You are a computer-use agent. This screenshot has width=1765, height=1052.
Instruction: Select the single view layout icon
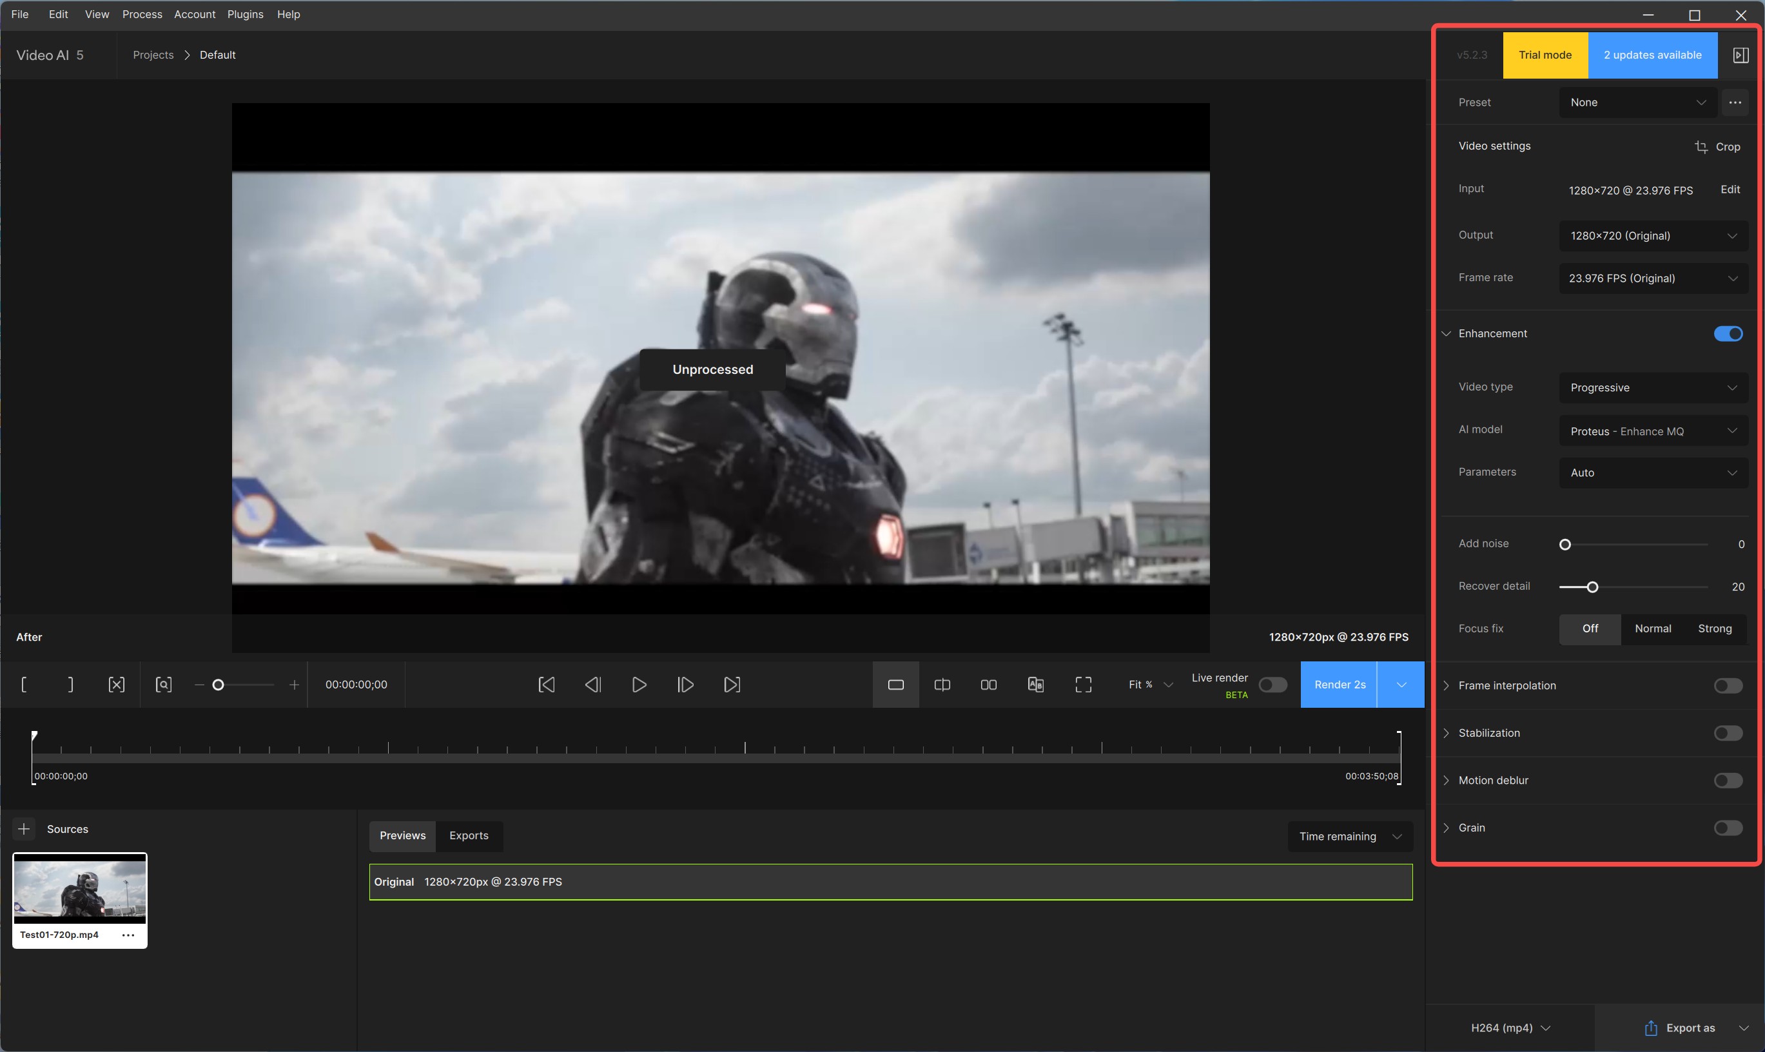point(896,684)
